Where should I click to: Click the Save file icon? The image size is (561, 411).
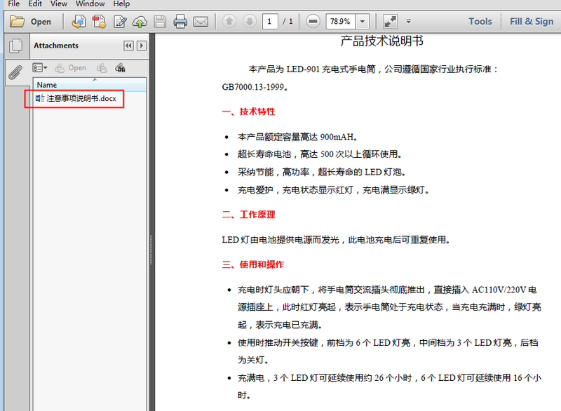pyautogui.click(x=159, y=22)
